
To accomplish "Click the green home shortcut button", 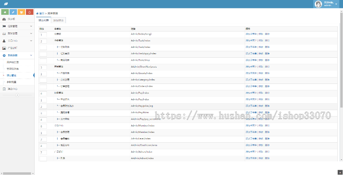I will click(x=5, y=12).
